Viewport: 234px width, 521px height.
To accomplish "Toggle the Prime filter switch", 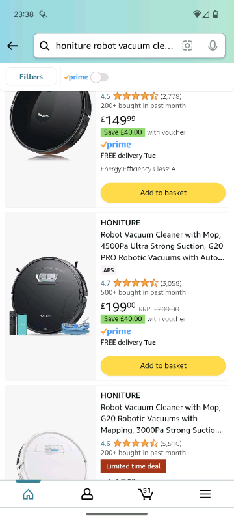I will pos(99,77).
